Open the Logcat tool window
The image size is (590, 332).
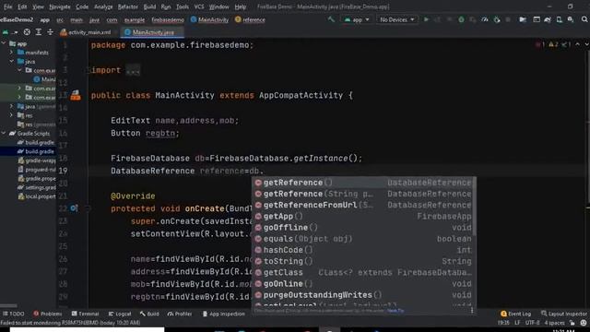120,314
